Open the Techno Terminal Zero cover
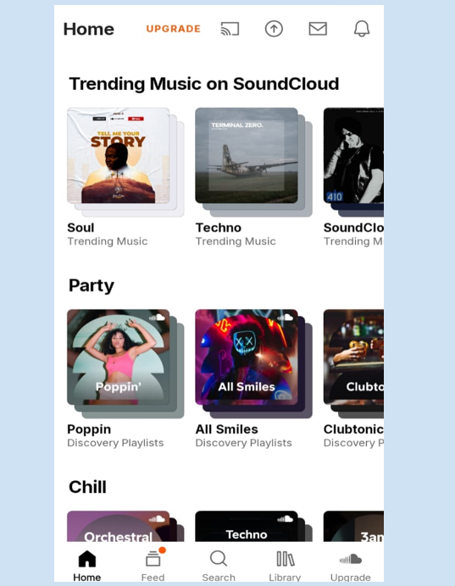Viewport: 455px width, 586px height. [247, 156]
